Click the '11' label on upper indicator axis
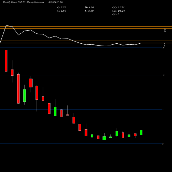Image resolution: width=172 pixels, height=172 pixels. tap(165, 31)
